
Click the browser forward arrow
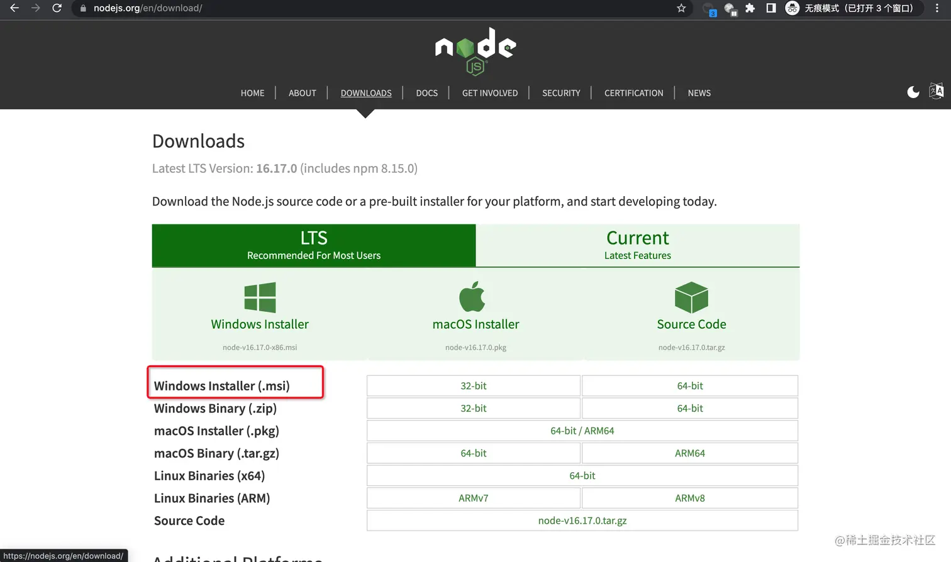tap(36, 8)
